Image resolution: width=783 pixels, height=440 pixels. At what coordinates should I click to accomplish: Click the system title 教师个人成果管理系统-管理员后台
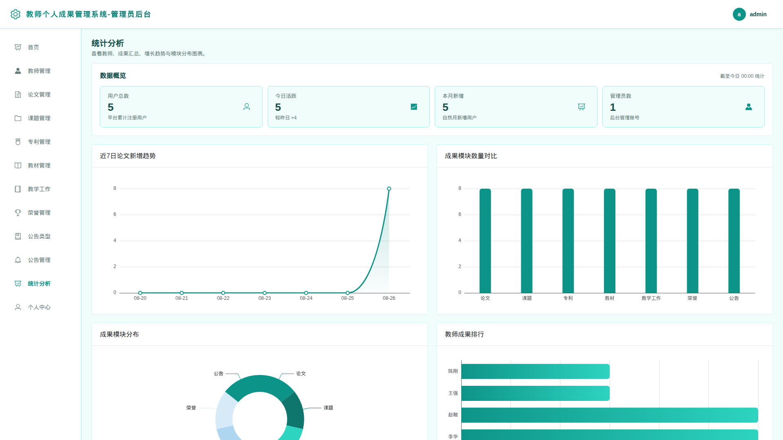pyautogui.click(x=88, y=14)
